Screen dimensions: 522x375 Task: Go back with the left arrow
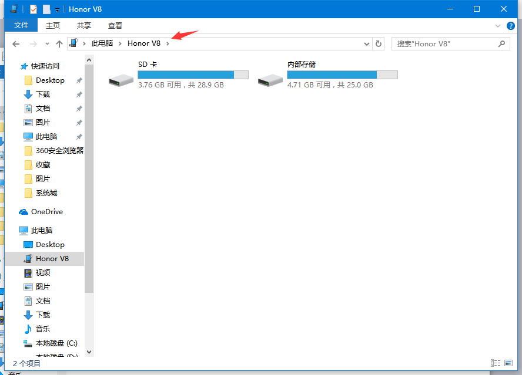[x=16, y=44]
